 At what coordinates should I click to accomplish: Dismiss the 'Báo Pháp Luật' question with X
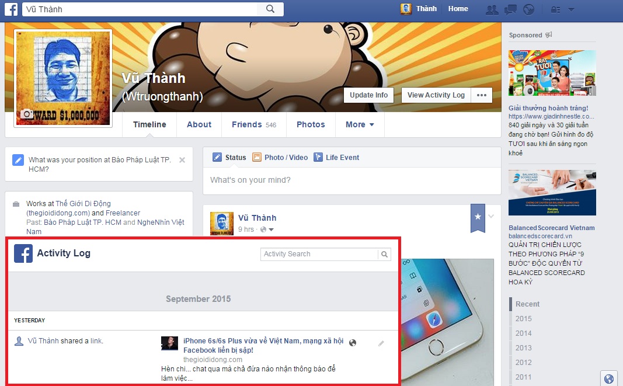pyautogui.click(x=182, y=159)
